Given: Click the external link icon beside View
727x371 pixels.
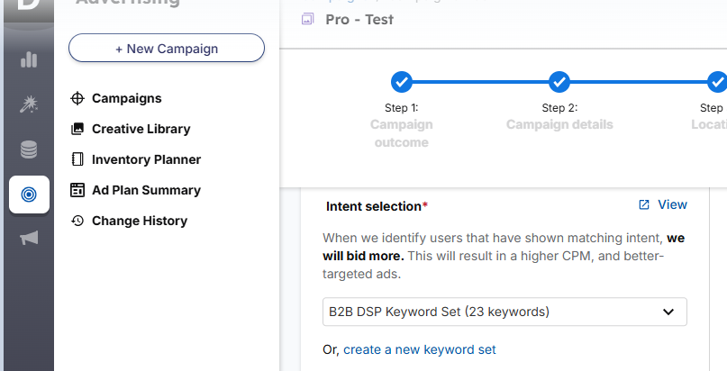Looking at the screenshot, I should coord(644,204).
